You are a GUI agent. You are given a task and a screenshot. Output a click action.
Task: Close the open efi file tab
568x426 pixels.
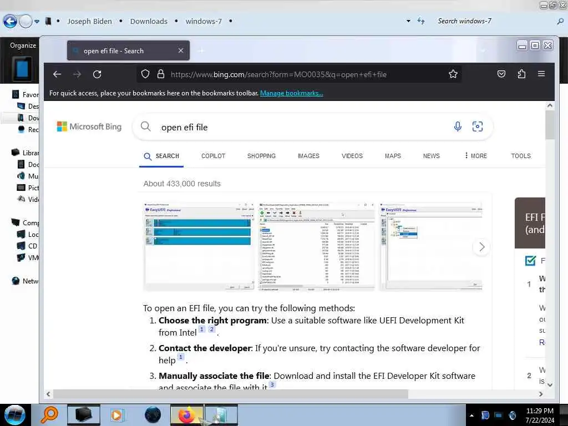[181, 50]
